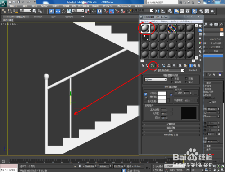Enable Face Map checkbox
Viewport: 225px width, 172px height.
point(173,82)
